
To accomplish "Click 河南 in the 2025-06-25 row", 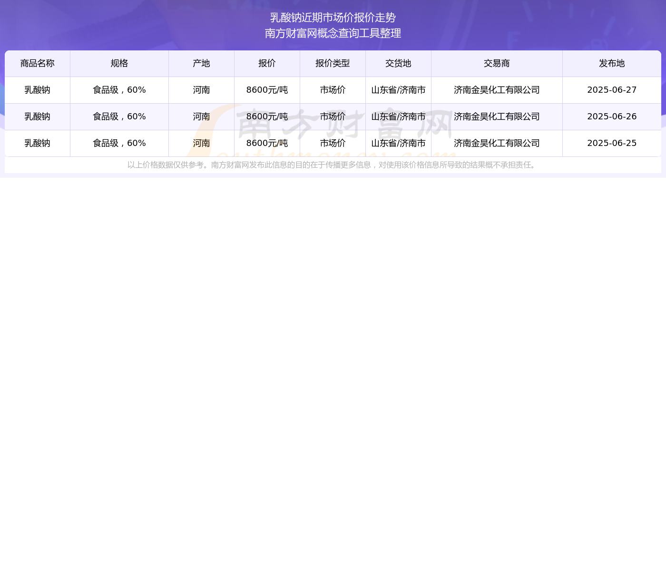I will pos(201,143).
